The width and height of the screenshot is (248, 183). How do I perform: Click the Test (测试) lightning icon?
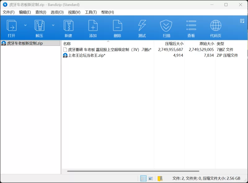(x=142, y=26)
